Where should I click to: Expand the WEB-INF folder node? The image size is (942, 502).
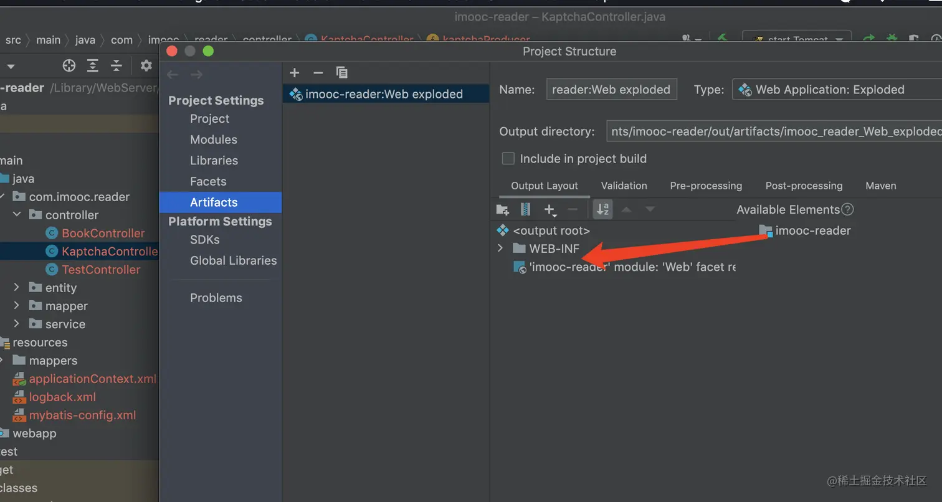coord(500,249)
